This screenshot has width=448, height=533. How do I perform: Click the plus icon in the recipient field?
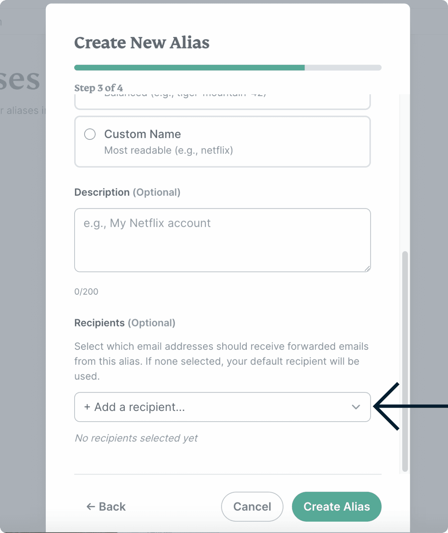coord(87,407)
